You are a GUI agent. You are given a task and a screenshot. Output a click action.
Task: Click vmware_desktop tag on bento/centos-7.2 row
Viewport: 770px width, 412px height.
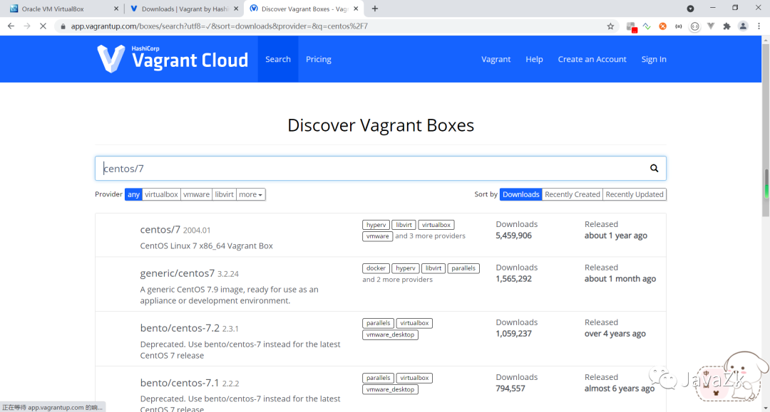[x=391, y=334]
